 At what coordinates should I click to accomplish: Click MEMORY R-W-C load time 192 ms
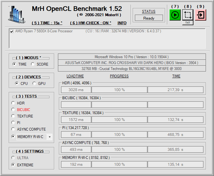[76, 164]
